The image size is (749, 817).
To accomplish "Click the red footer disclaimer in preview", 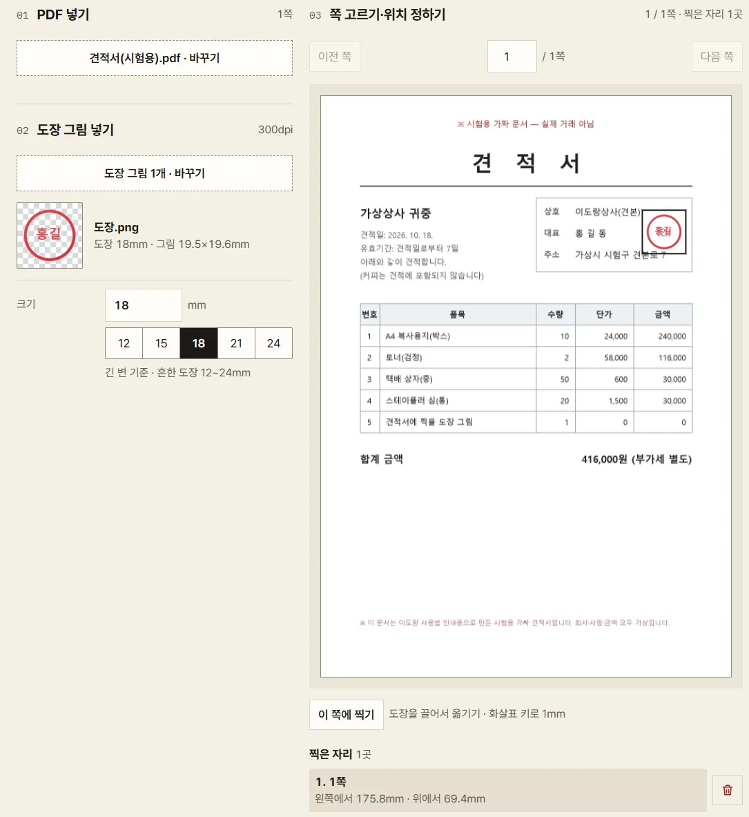I will [x=514, y=623].
